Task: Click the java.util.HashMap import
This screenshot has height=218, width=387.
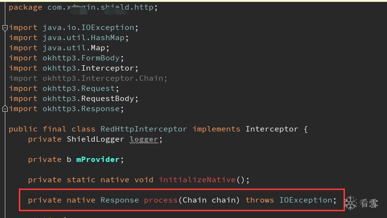Action: pyautogui.click(x=69, y=38)
